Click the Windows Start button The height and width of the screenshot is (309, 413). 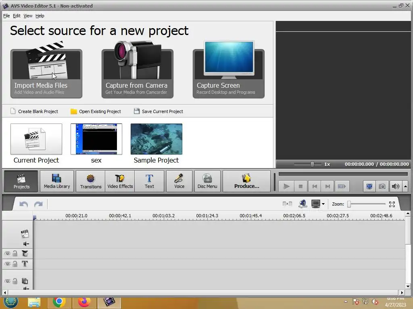[10, 303]
